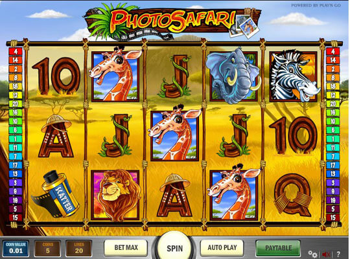Viewport: 350px width, 259px height.
Task: Click the Scatter film roll symbol
Action: 56,194
